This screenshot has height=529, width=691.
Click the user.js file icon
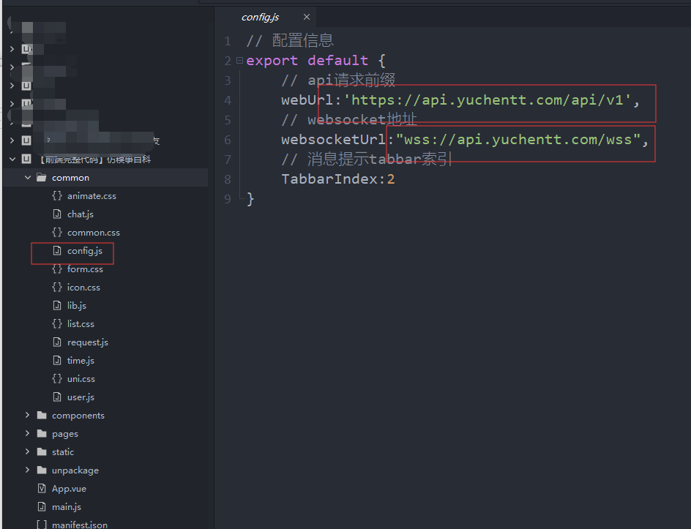tap(57, 397)
